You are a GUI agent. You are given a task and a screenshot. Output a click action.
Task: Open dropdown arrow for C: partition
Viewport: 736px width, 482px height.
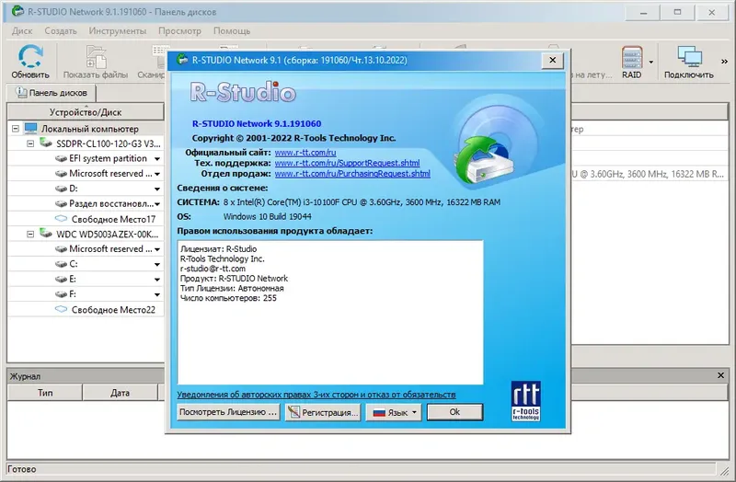[157, 265]
